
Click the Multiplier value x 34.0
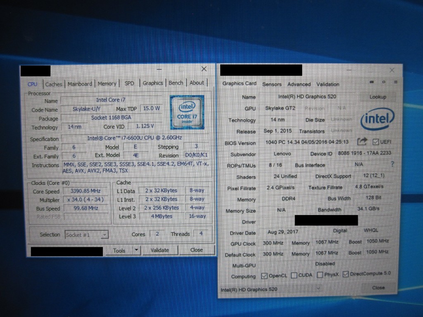click(86, 199)
